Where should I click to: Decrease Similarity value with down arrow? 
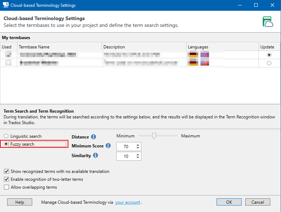(137, 157)
